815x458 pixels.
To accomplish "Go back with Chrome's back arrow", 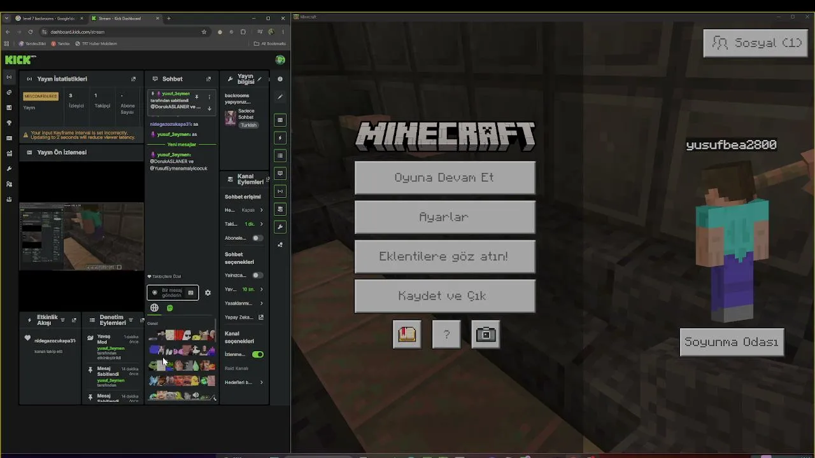I will (8, 32).
